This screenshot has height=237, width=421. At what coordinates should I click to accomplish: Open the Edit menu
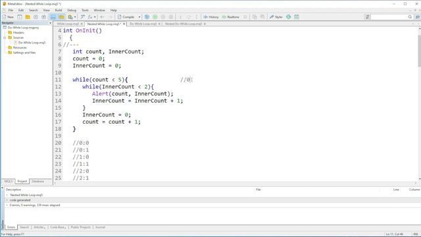(21, 11)
